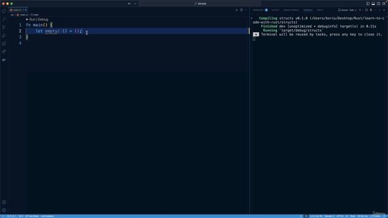Open the Testing view in activity bar

4,51
